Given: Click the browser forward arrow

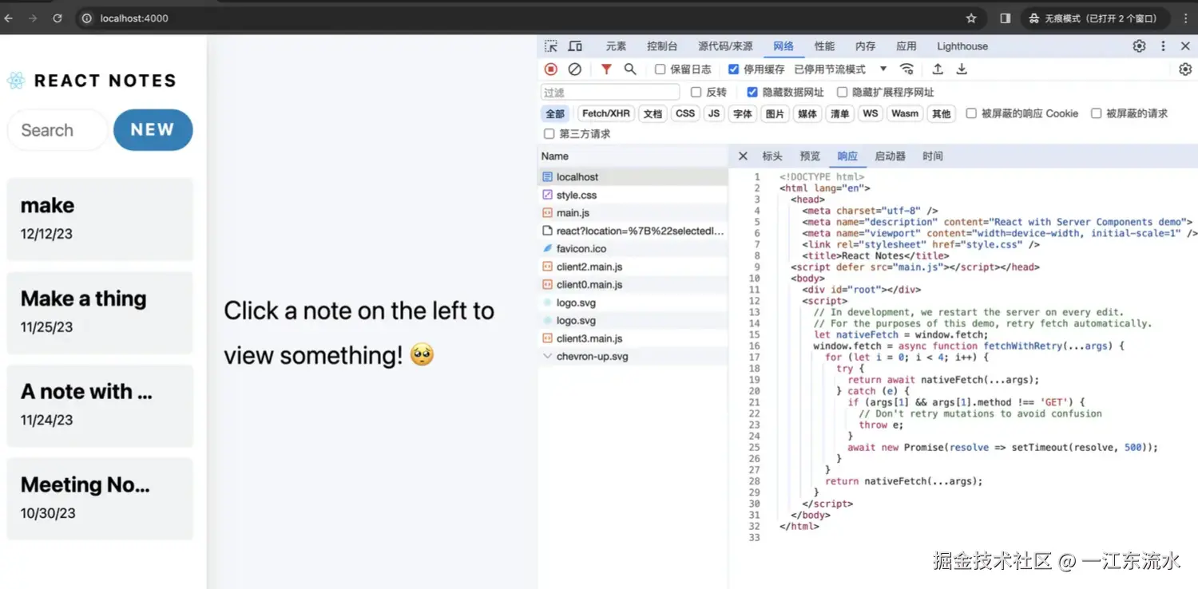Looking at the screenshot, I should point(33,18).
